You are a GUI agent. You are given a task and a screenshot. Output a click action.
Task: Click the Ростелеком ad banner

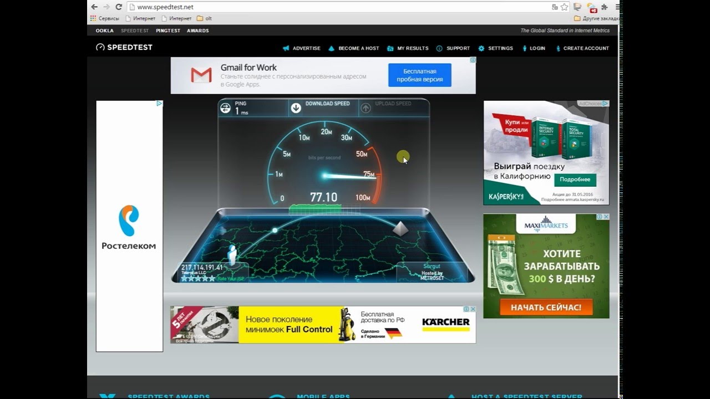(x=129, y=226)
